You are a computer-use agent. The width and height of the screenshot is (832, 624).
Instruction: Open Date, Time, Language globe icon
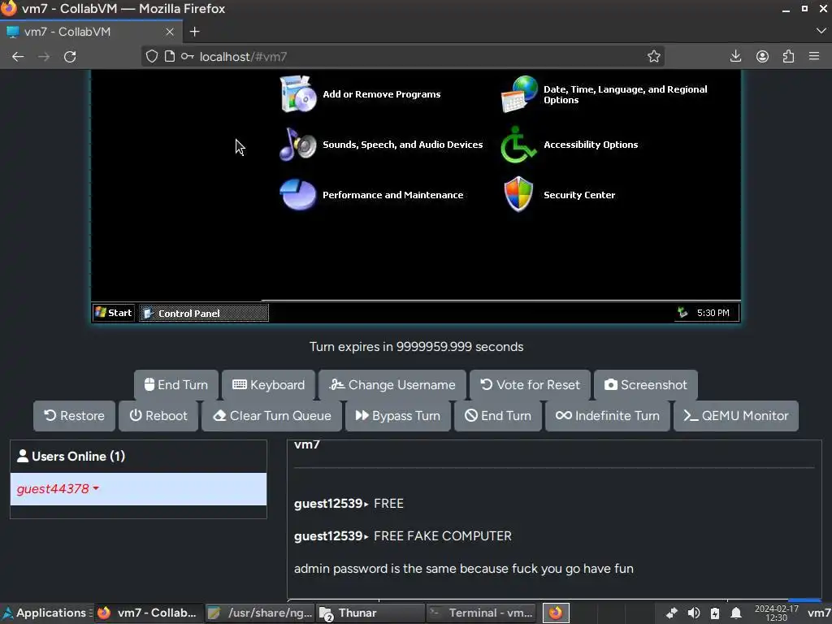pyautogui.click(x=519, y=94)
